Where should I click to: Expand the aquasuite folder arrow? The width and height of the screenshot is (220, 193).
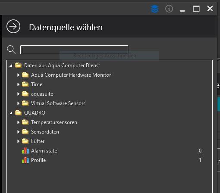[18, 94]
